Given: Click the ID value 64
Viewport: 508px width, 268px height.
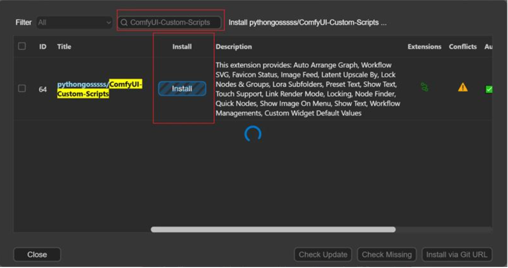Looking at the screenshot, I should click(x=43, y=89).
